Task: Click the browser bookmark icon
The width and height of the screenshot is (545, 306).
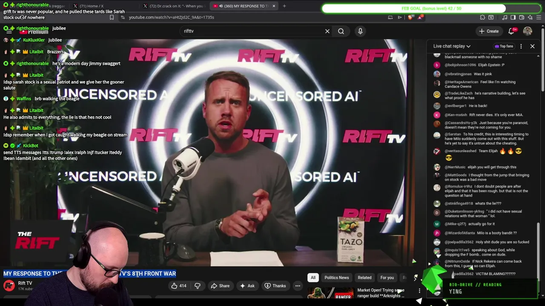Action: [112, 17]
